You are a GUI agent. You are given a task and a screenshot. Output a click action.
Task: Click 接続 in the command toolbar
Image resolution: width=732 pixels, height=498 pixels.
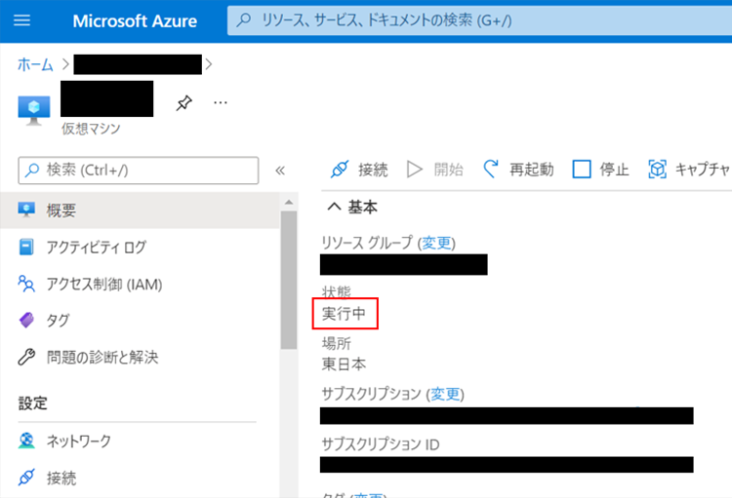358,170
